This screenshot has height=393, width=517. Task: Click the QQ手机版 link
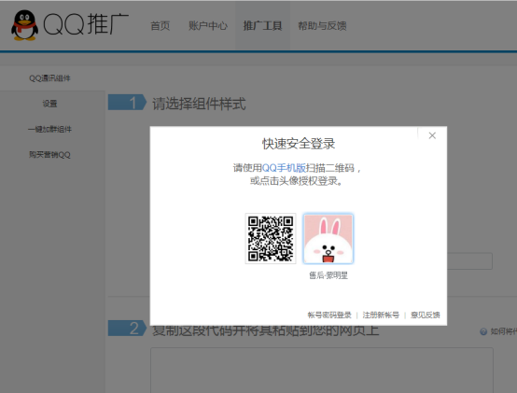point(284,168)
